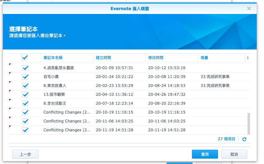
Task: Select the 13.股市觀察 notebook name
Action: tap(54, 95)
